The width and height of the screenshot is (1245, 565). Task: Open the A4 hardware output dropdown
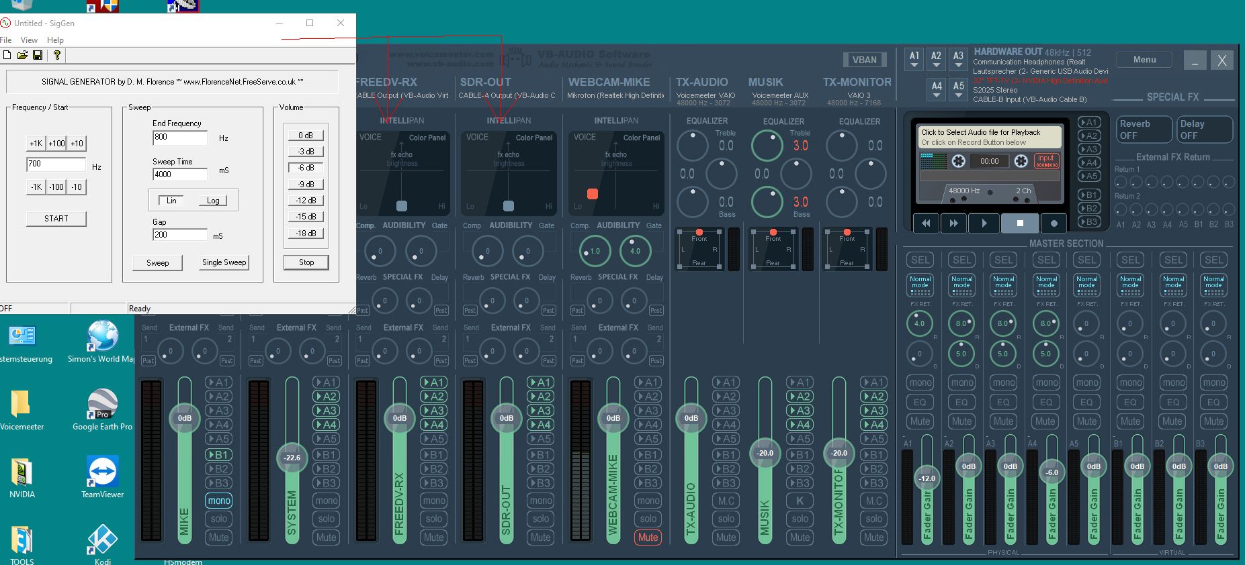tap(937, 89)
